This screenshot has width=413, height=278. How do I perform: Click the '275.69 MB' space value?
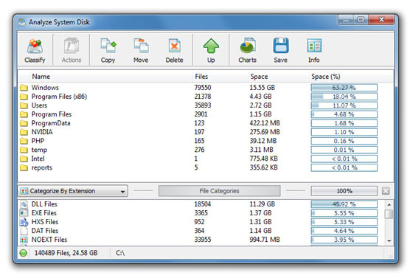pyautogui.click(x=265, y=132)
